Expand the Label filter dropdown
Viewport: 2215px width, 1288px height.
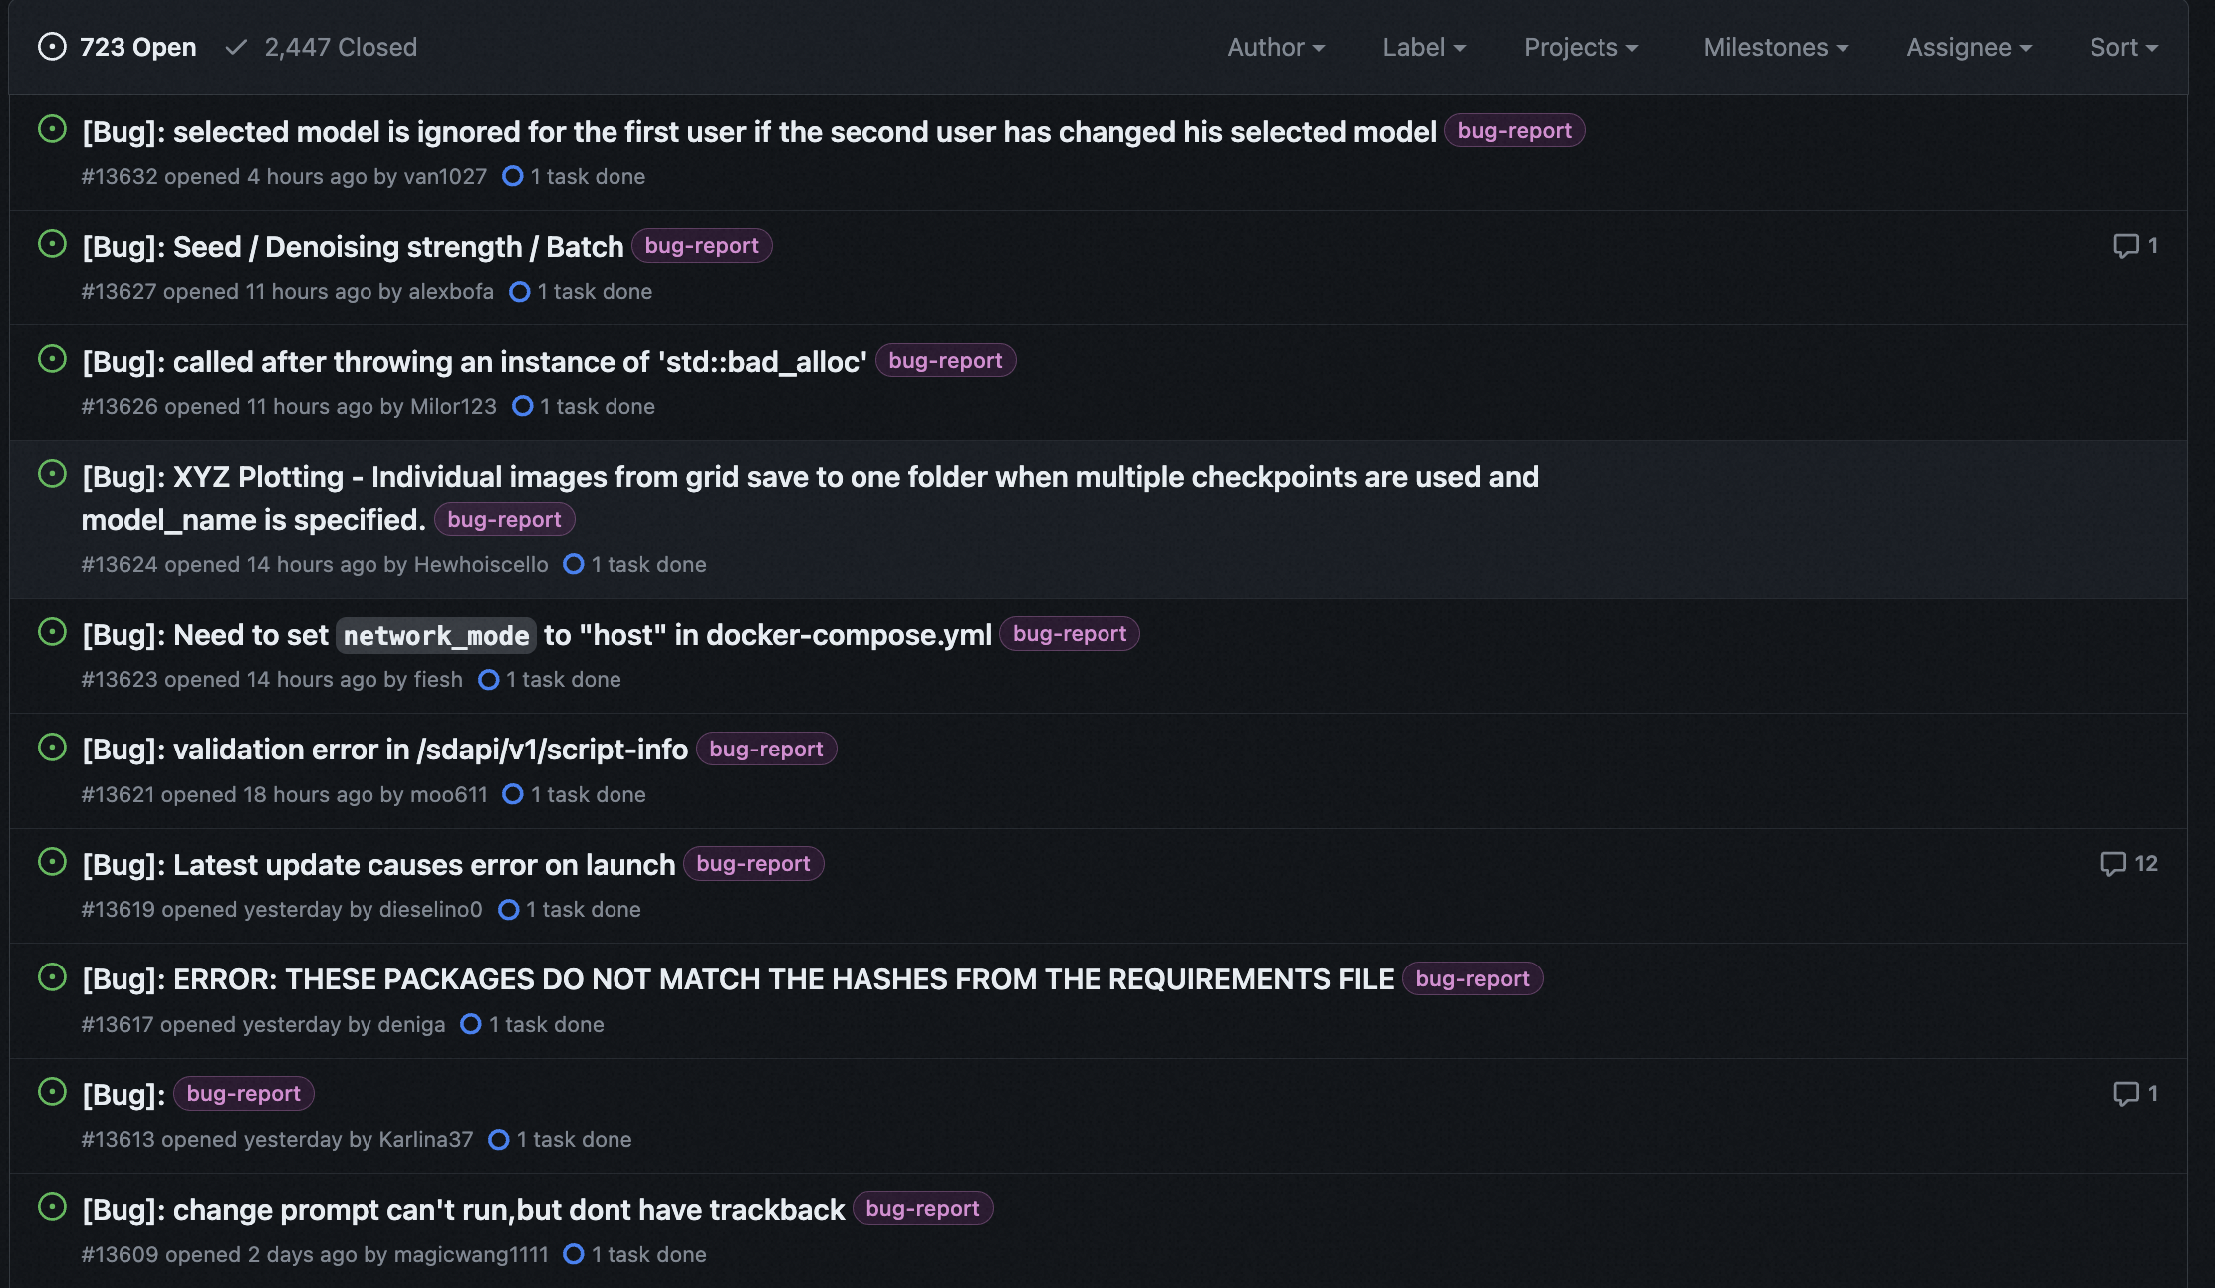click(x=1424, y=47)
